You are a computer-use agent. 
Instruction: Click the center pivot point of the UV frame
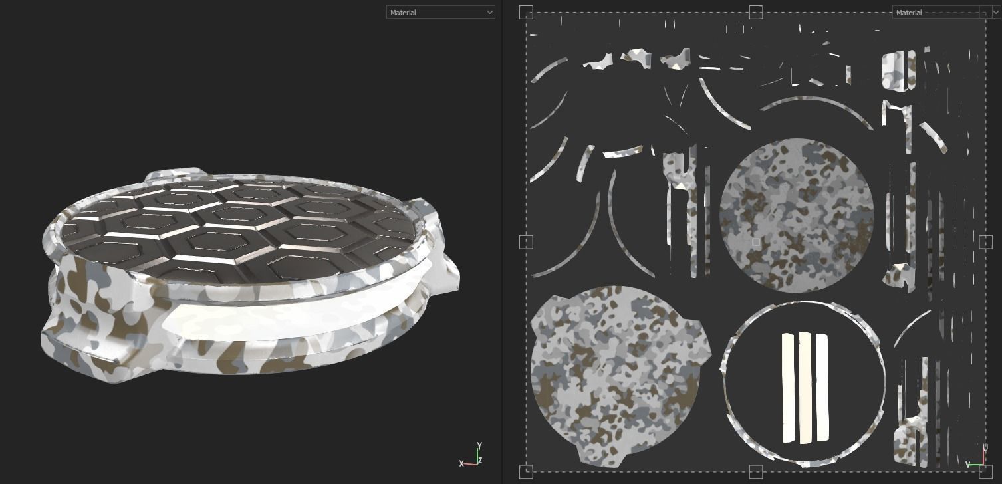pos(756,243)
